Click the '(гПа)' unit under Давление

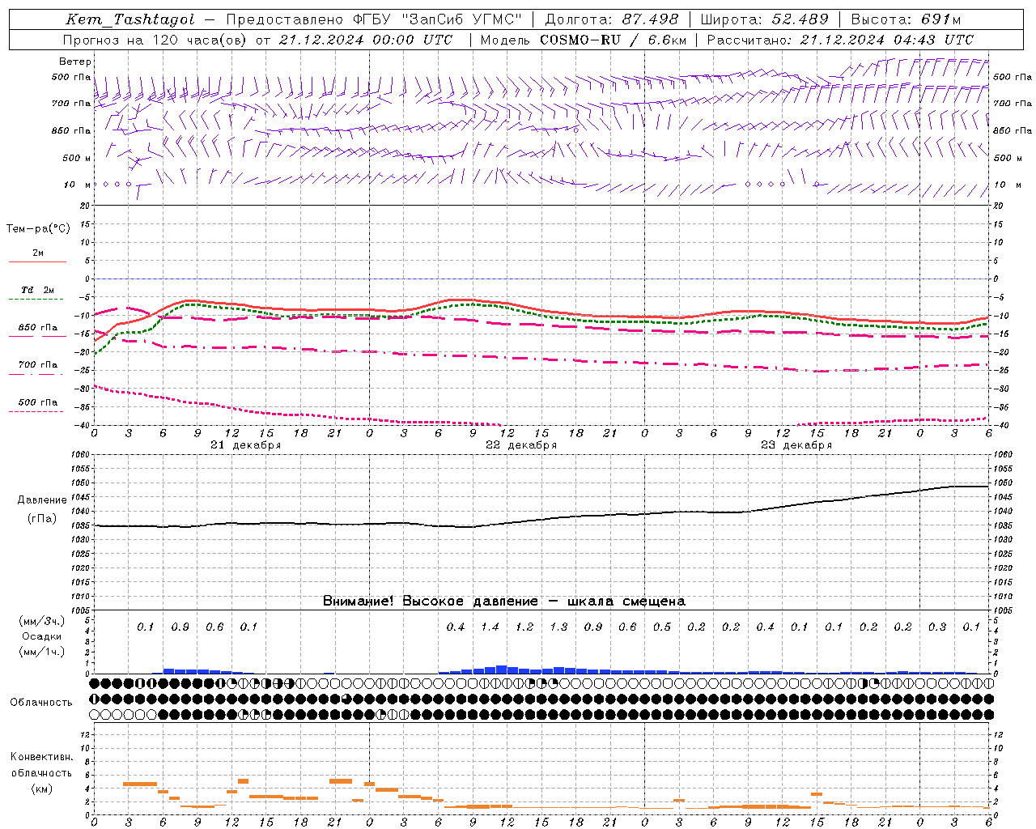42,518
